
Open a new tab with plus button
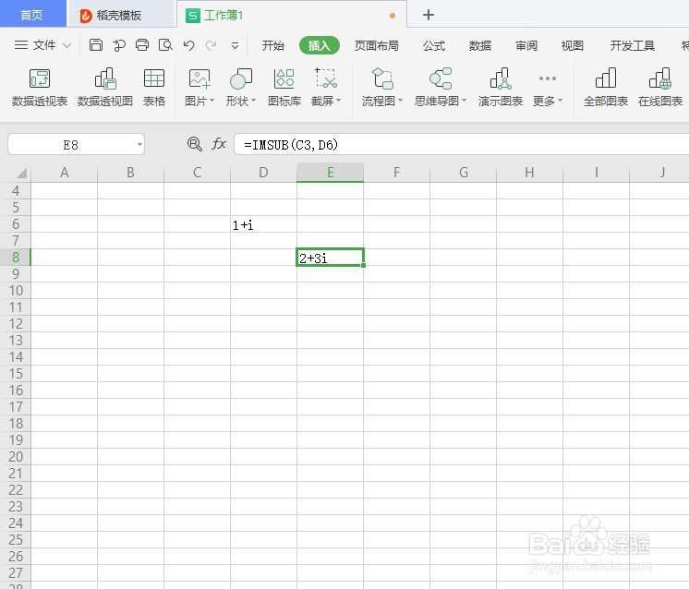click(x=429, y=15)
